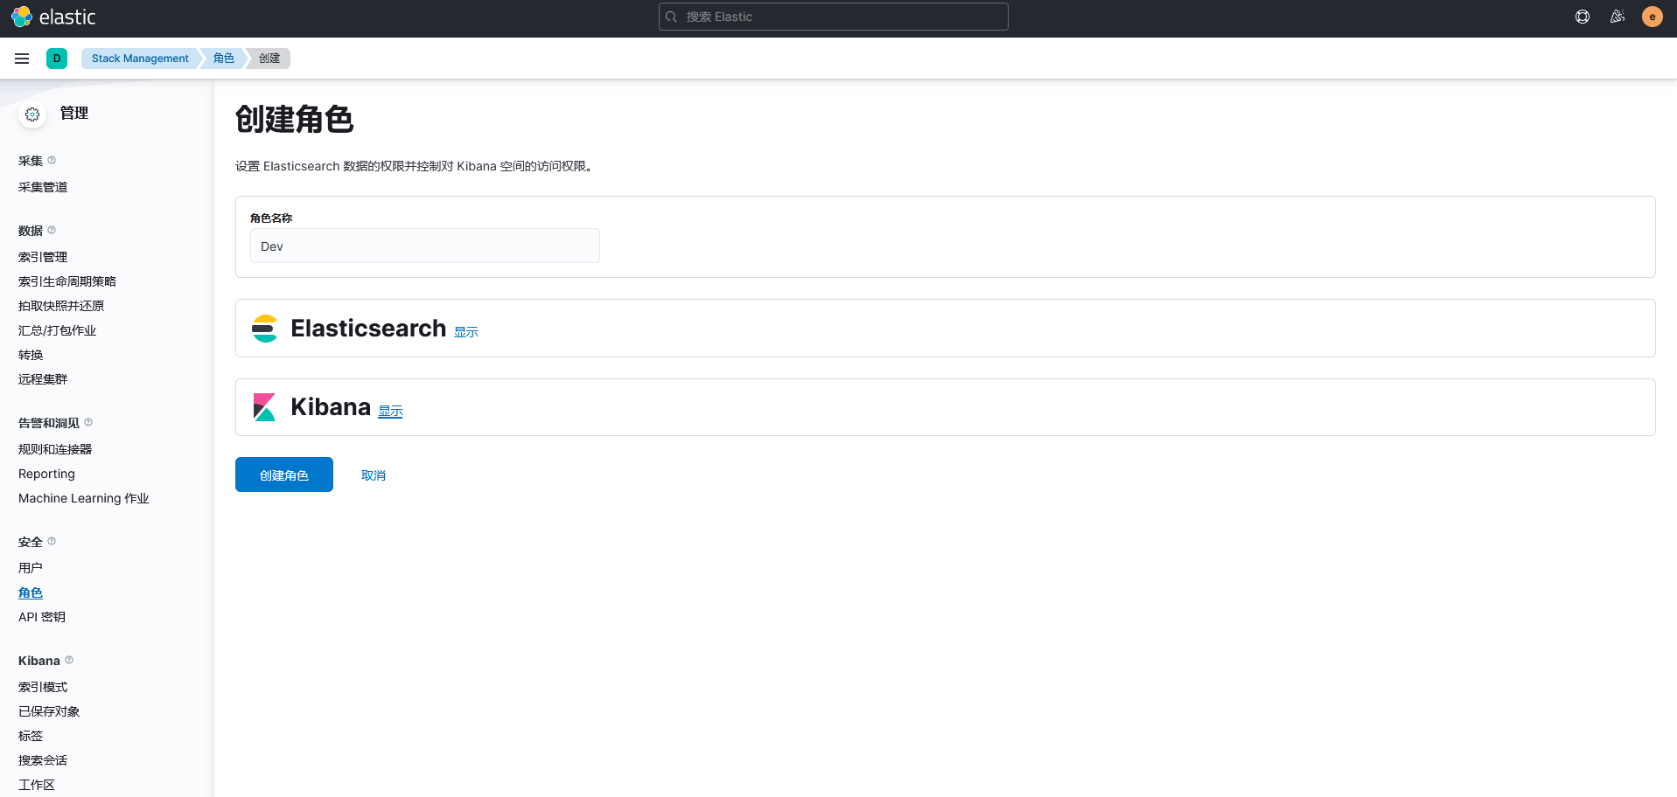The image size is (1677, 797).
Task: Click help icon next to 安全 section
Action: 52,541
